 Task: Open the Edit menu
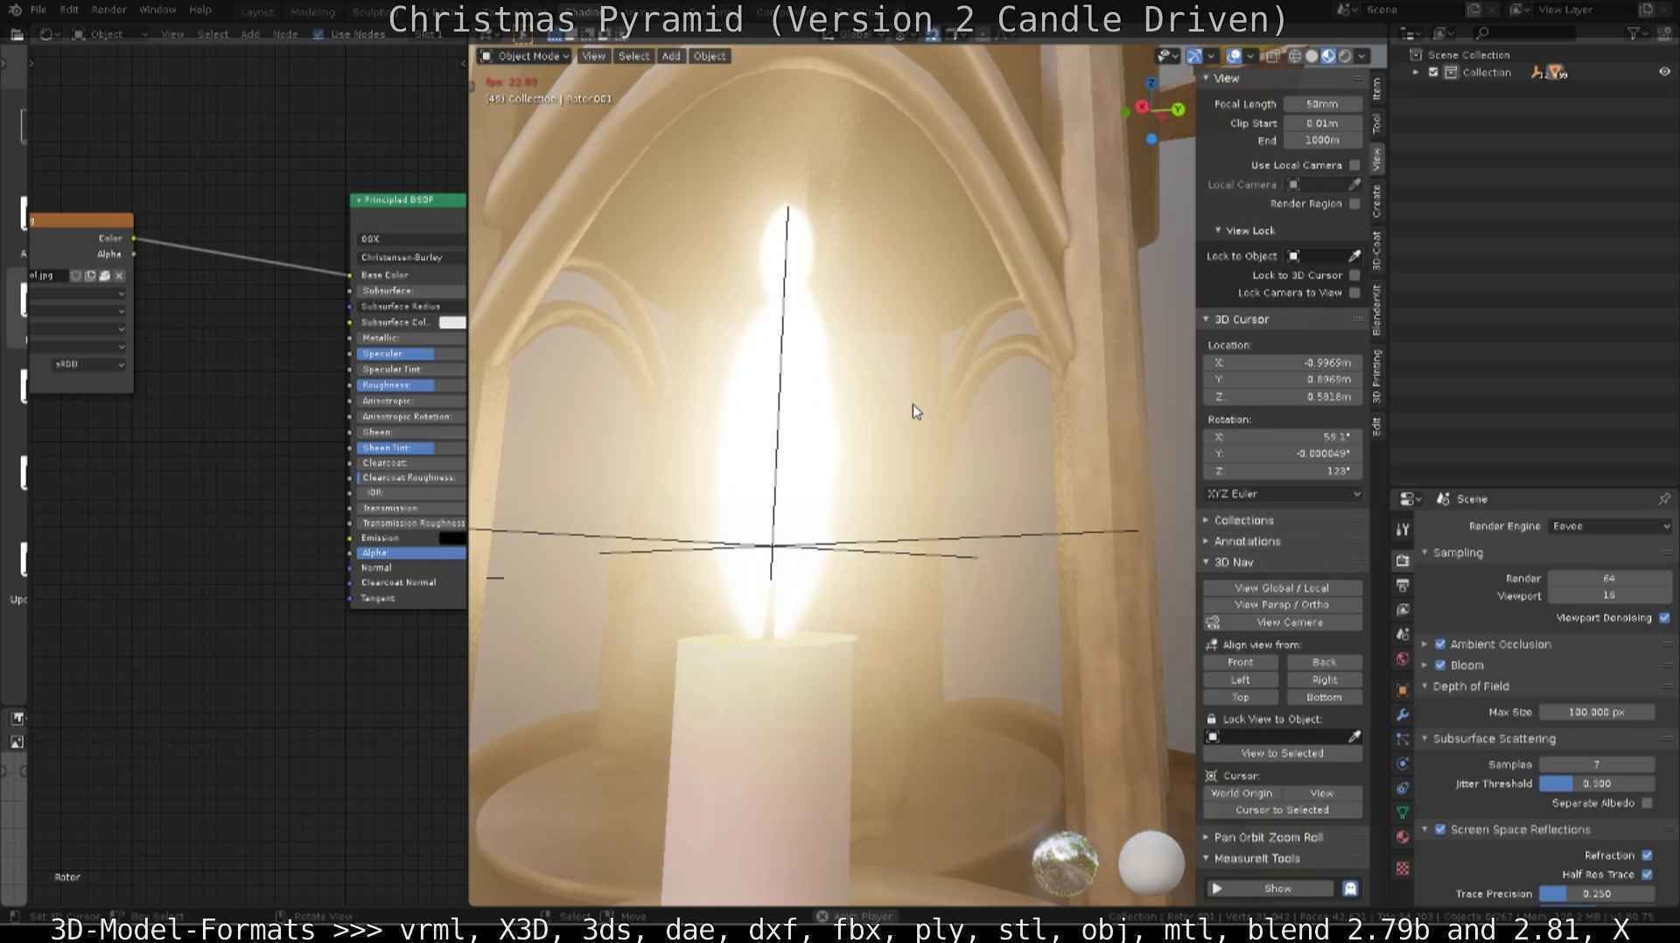(69, 10)
